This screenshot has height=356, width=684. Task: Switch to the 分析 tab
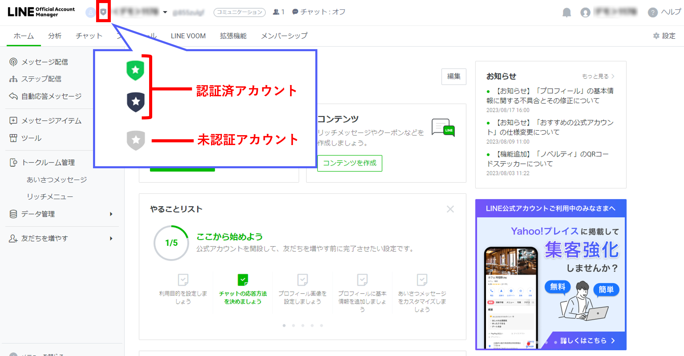click(x=55, y=36)
